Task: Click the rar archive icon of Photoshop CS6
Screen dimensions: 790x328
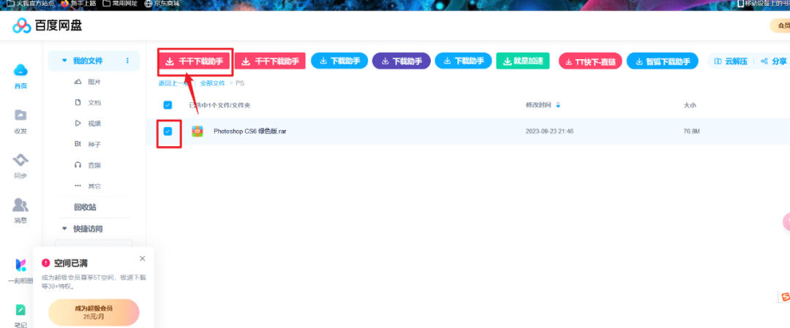Action: coord(197,131)
